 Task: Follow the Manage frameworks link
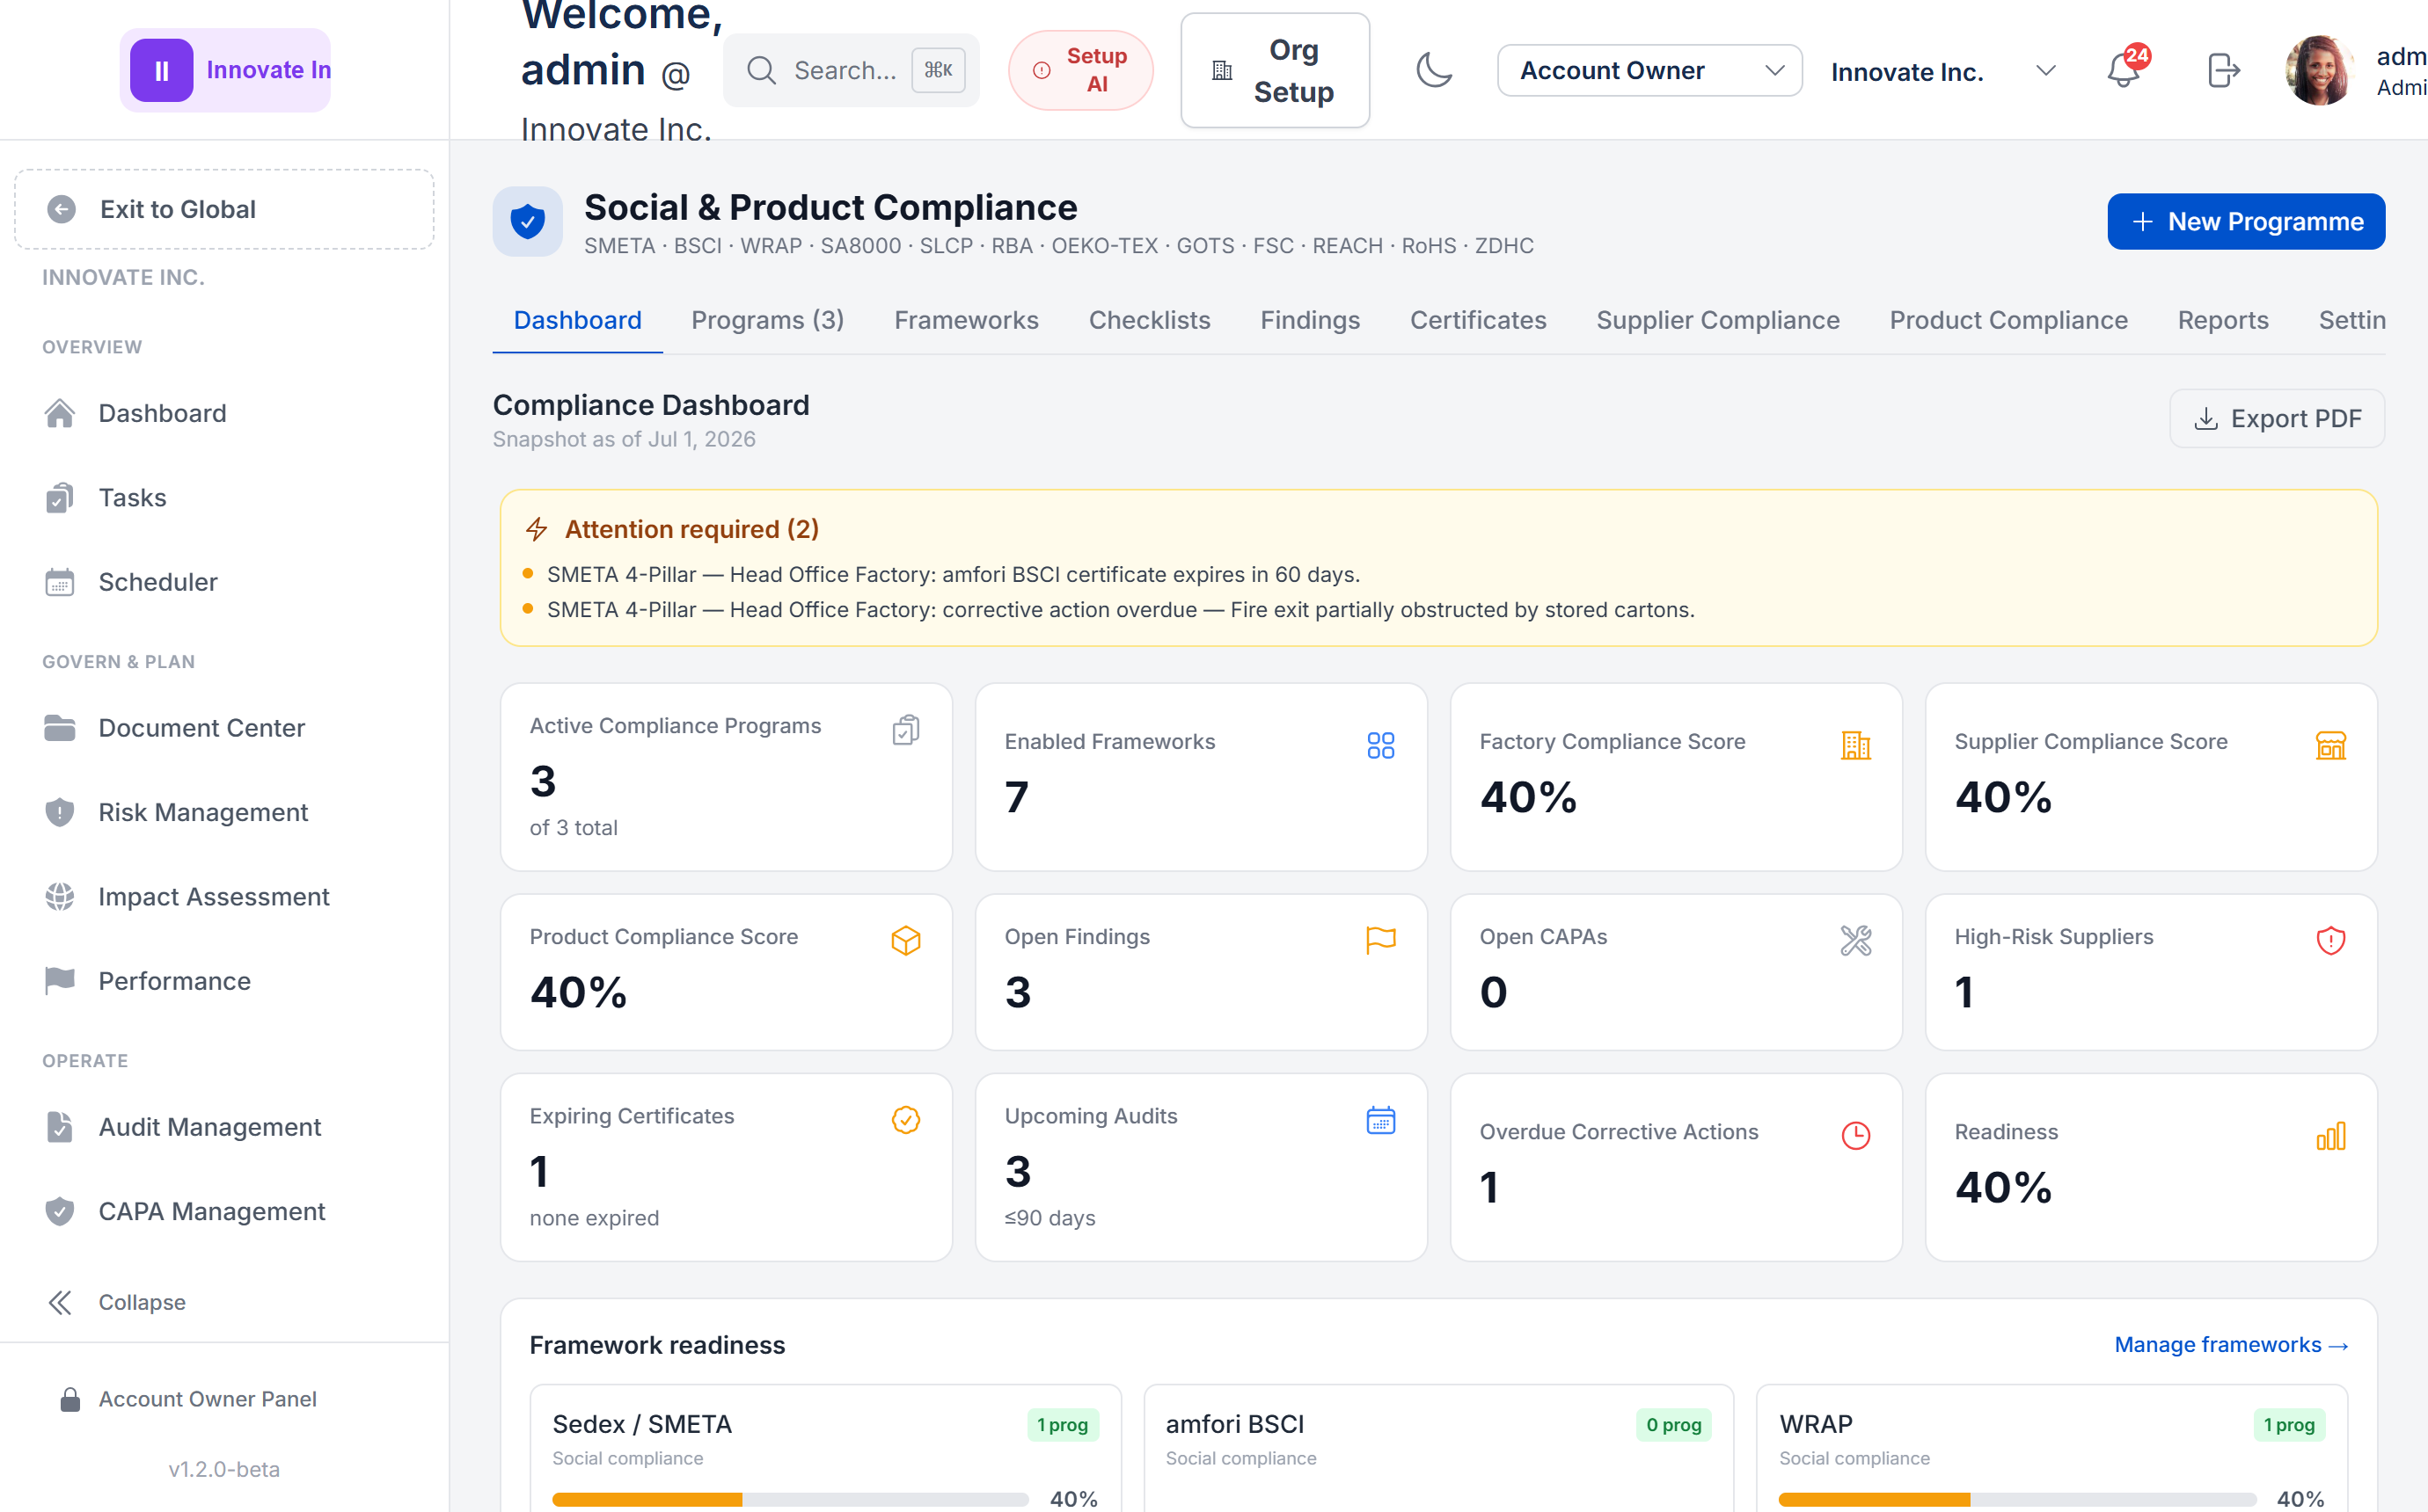[x=2231, y=1345]
